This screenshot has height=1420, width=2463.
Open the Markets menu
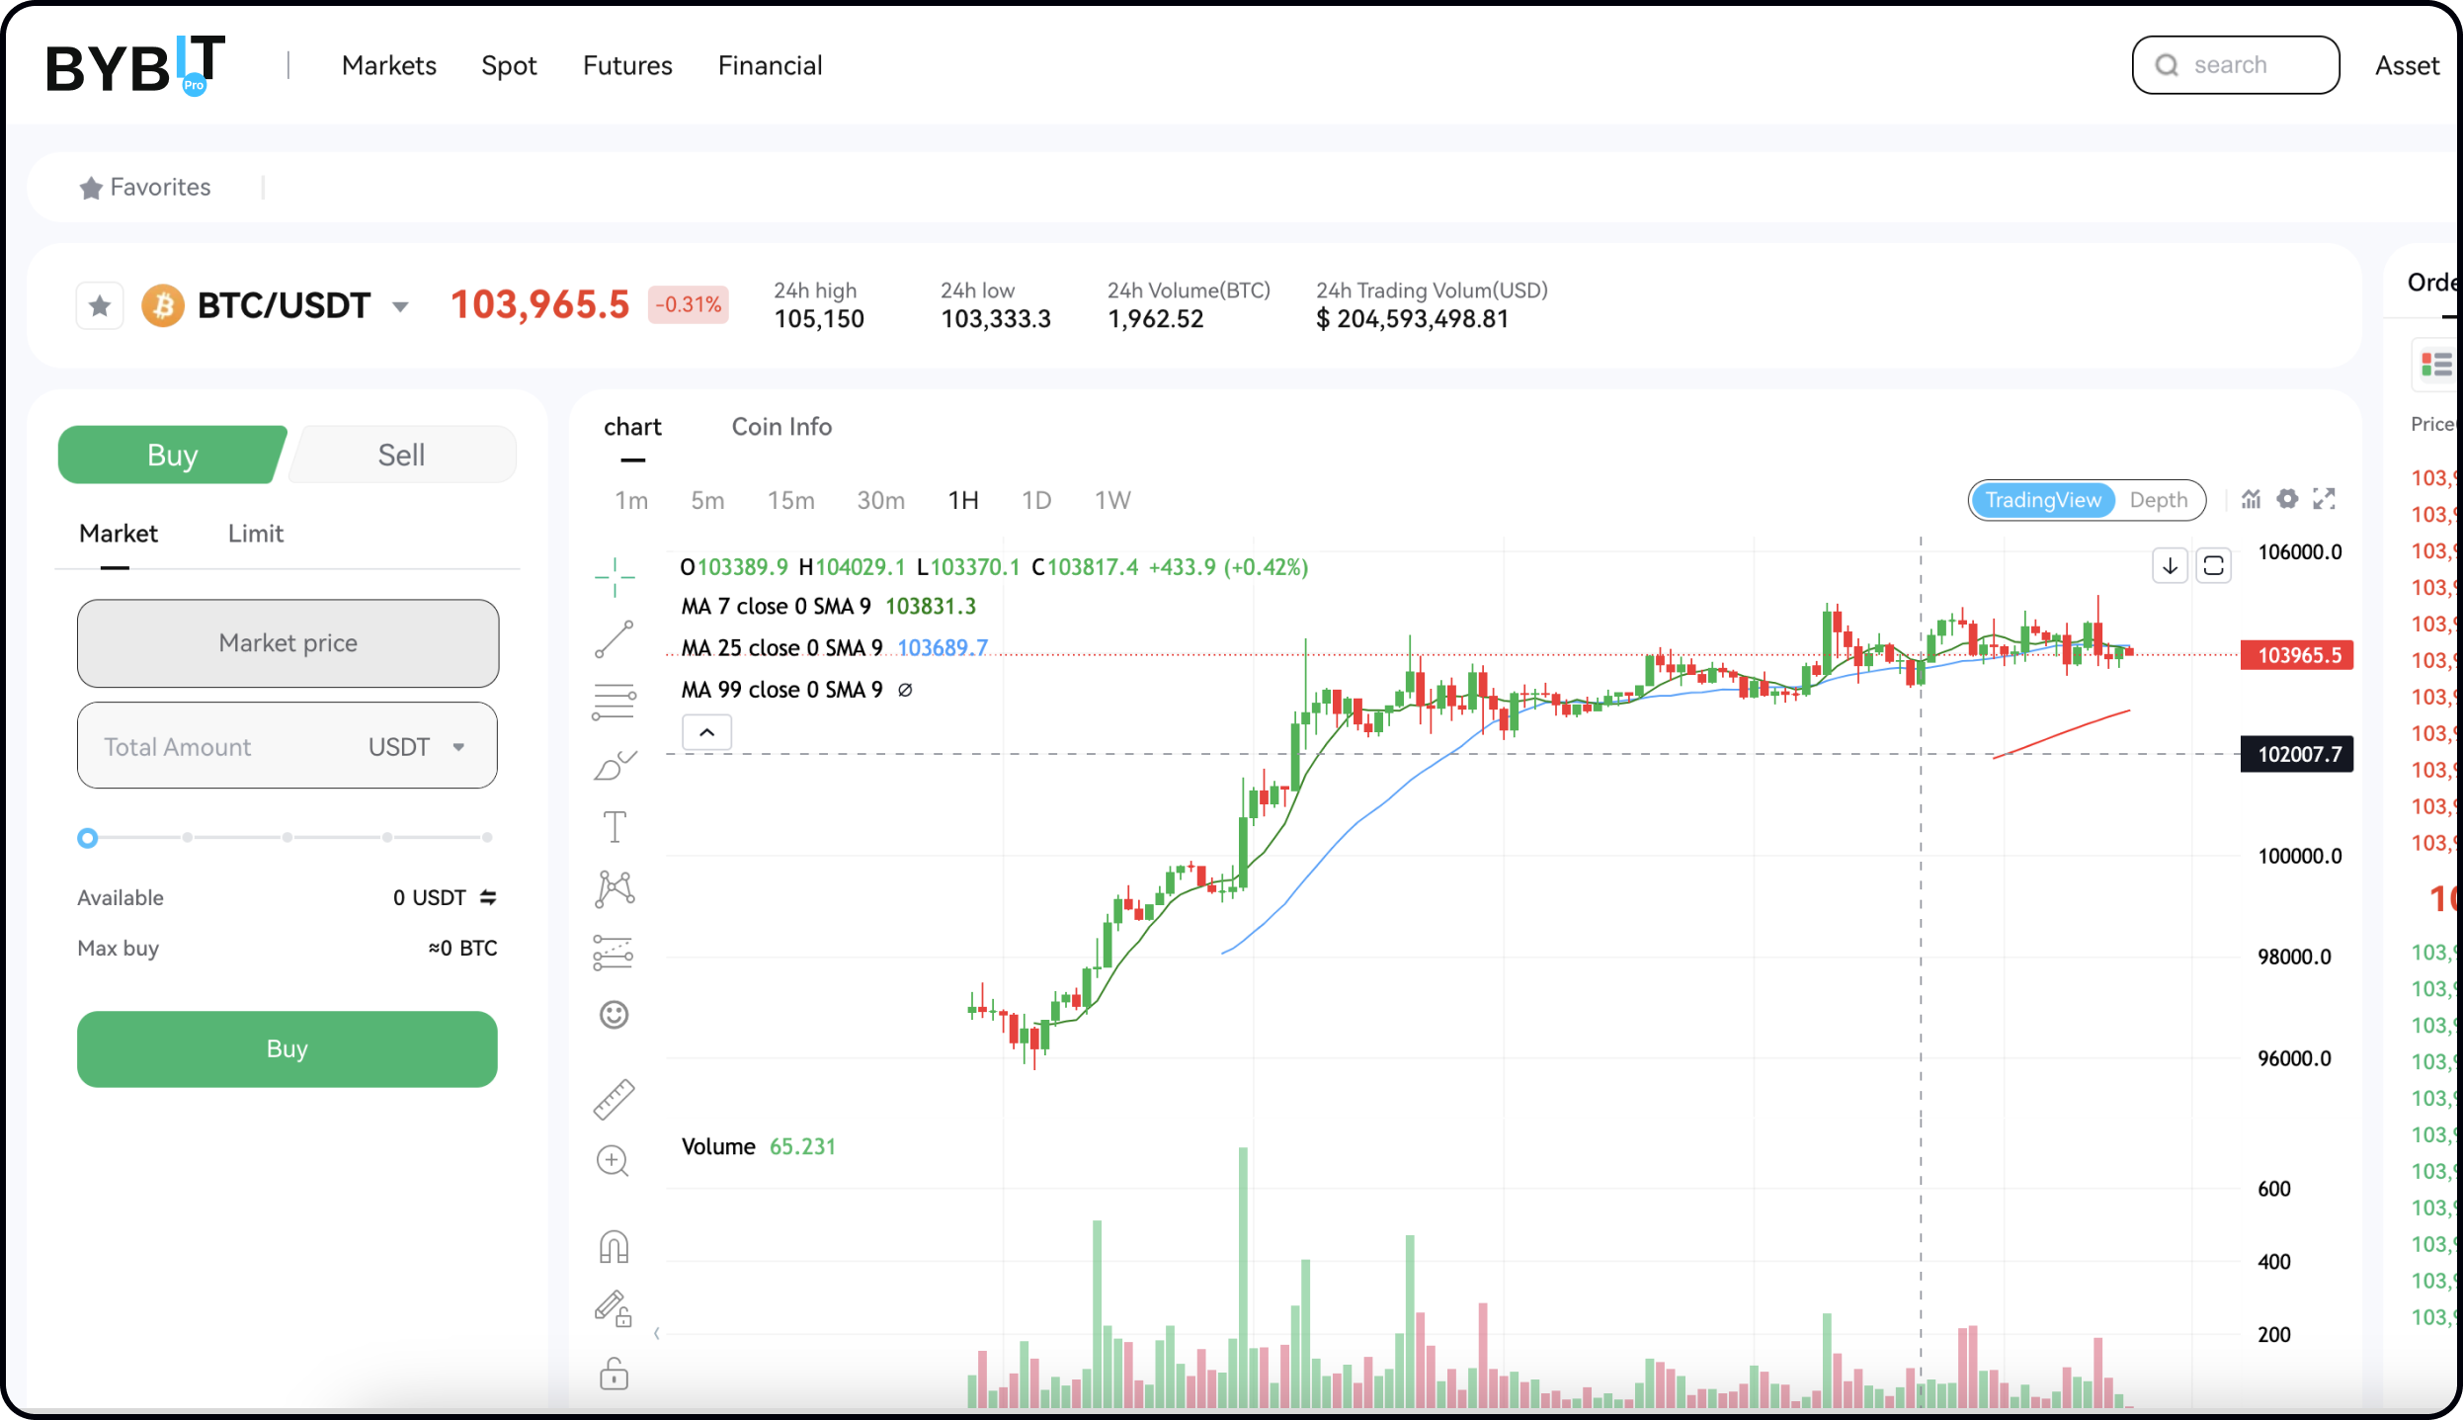pos(389,65)
